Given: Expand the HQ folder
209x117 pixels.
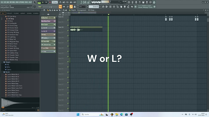Looking at the screenshot, I should (x=8, y=65).
